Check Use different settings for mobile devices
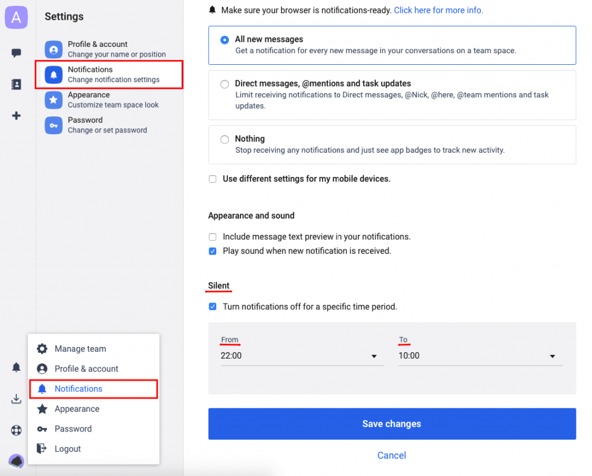Screen dimensions: 592x476 pos(212,179)
